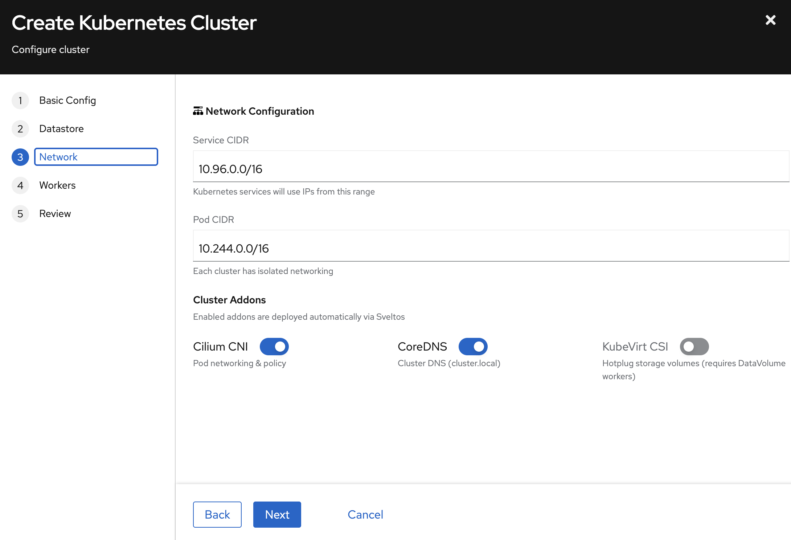
Task: Click the Cancel link
Action: pos(365,514)
